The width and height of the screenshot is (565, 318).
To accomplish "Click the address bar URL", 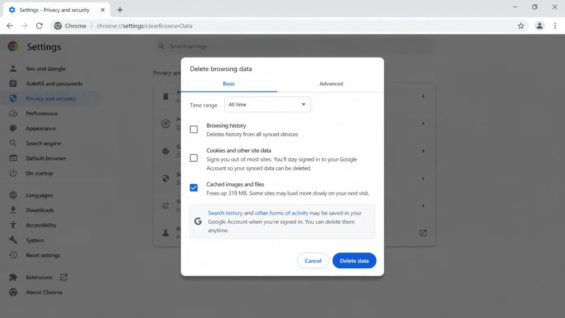I will coord(145,26).
